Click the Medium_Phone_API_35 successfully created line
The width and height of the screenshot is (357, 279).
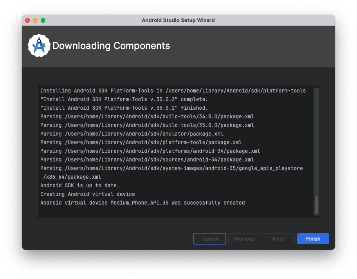pos(142,203)
